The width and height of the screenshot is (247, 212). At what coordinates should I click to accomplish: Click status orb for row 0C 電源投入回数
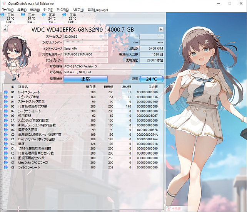click(6, 130)
